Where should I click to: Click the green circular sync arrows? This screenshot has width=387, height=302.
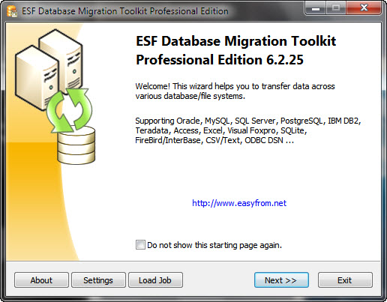point(70,110)
